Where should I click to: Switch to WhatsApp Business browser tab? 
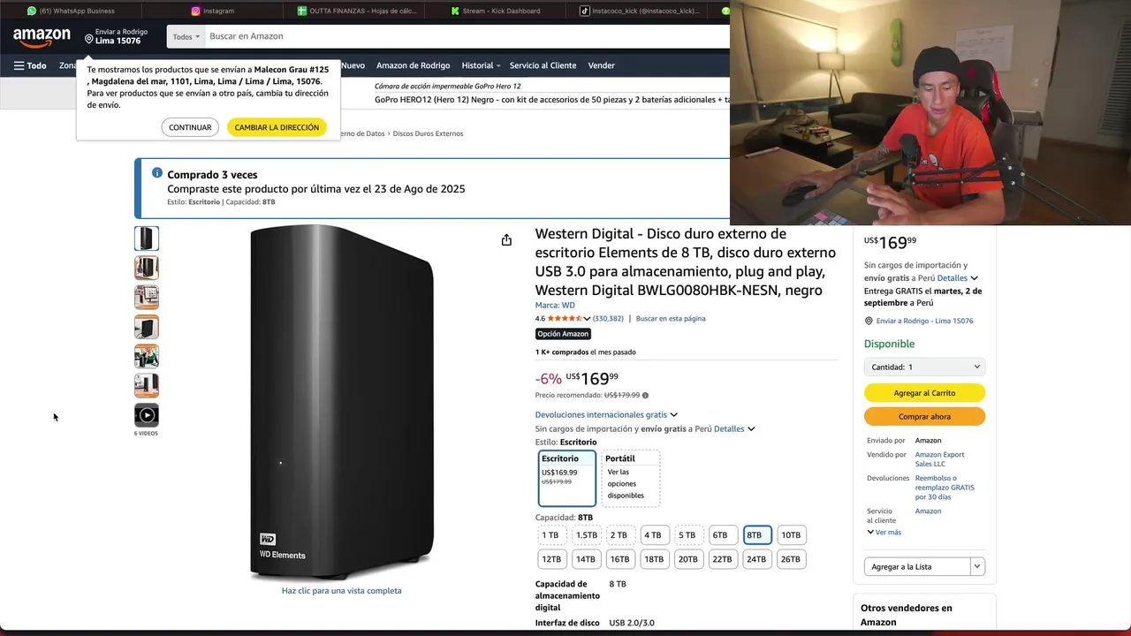click(71, 11)
